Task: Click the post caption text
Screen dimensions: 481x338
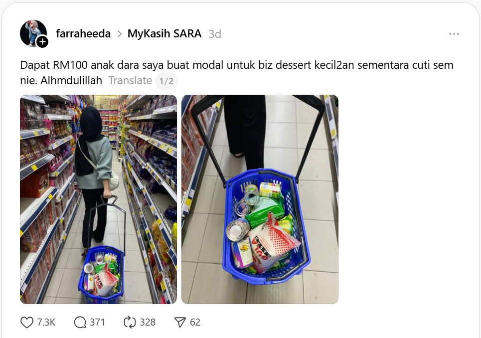Action: click(x=236, y=73)
